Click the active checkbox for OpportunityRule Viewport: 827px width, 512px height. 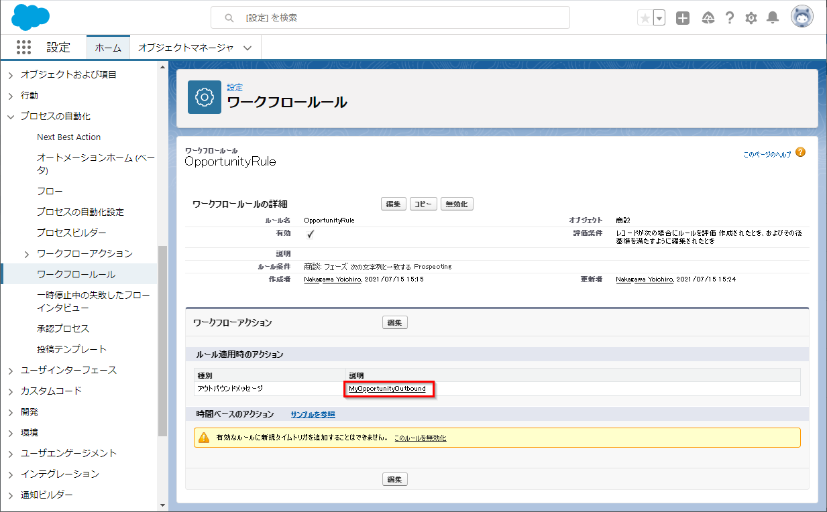[x=311, y=234]
